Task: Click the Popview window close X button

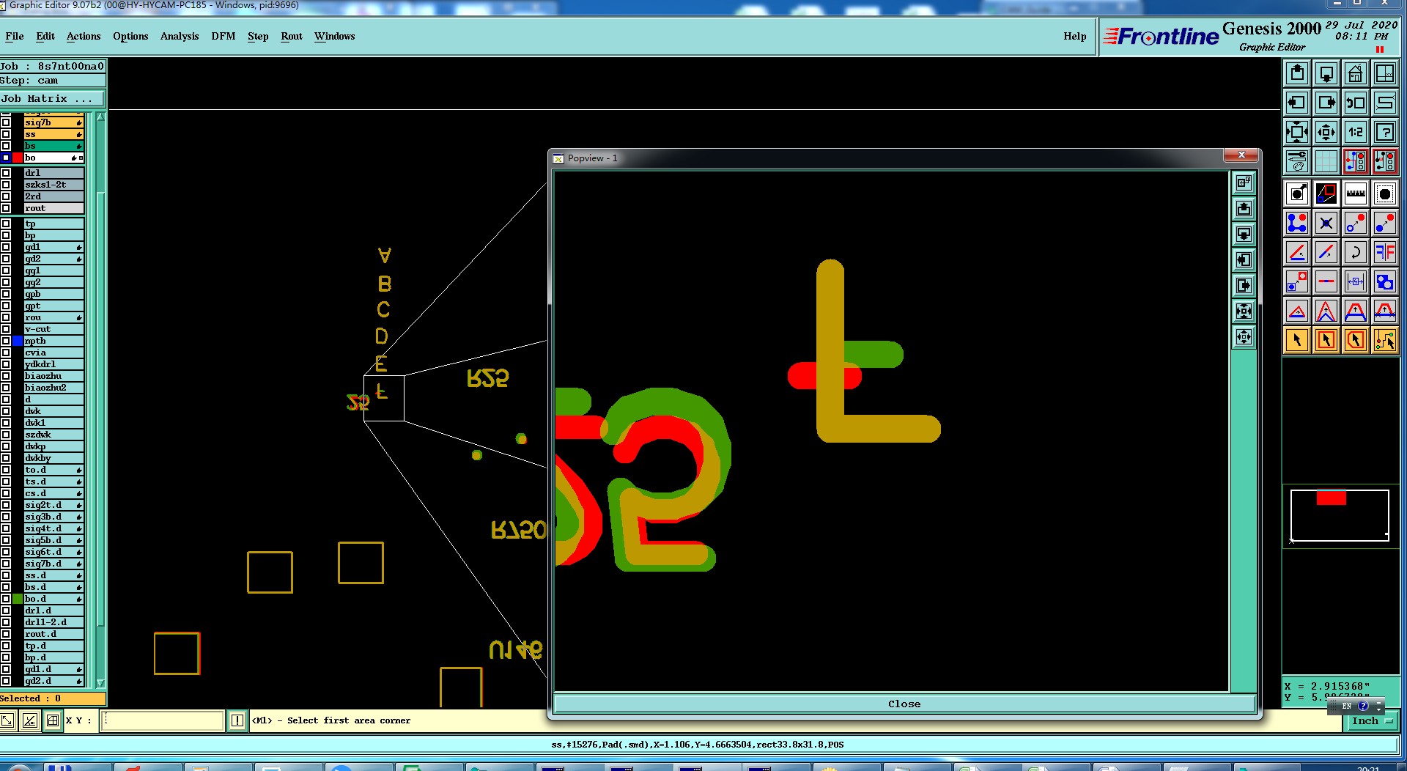Action: tap(1241, 155)
